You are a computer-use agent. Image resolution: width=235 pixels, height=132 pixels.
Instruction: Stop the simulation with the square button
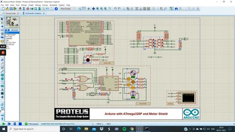20,124
